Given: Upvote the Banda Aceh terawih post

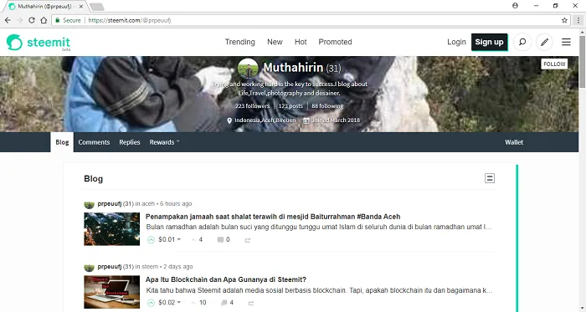Looking at the screenshot, I should click(151, 239).
